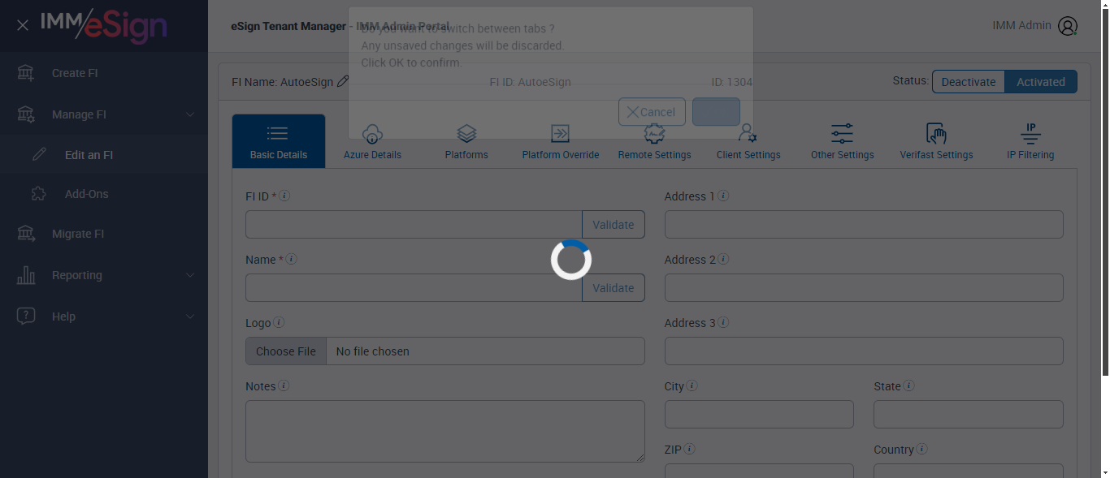1110x478 pixels.
Task: Click the info icon next to Logo label
Action: point(279,322)
